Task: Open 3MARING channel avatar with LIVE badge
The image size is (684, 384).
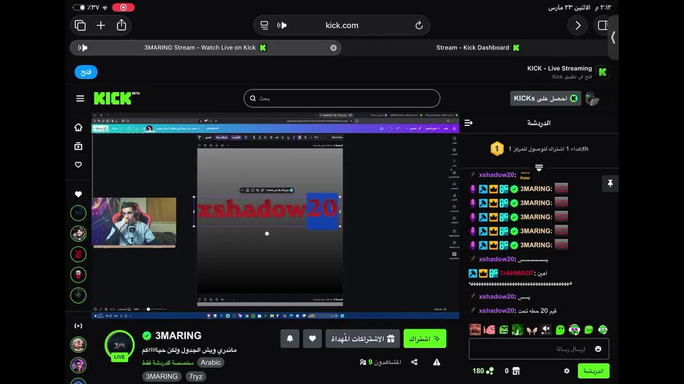Action: coord(120,346)
